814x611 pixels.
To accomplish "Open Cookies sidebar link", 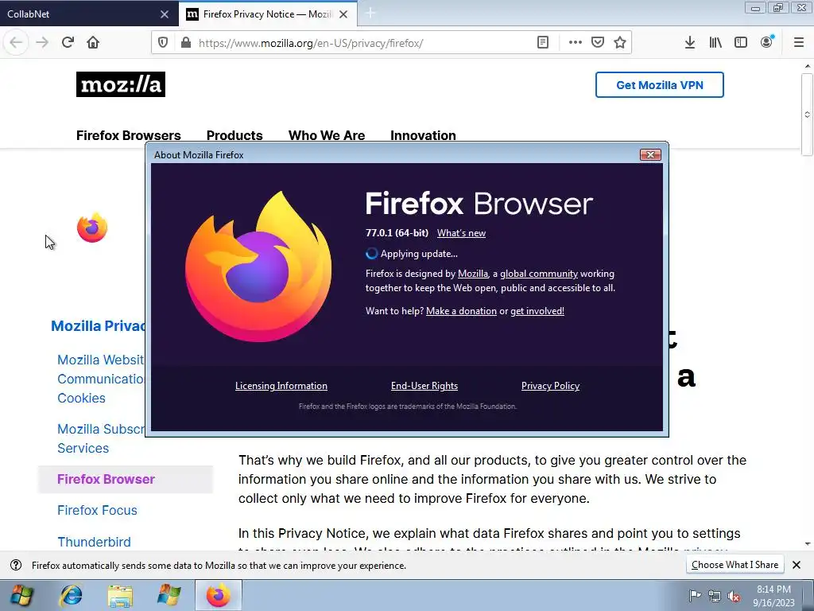I will coord(82,398).
